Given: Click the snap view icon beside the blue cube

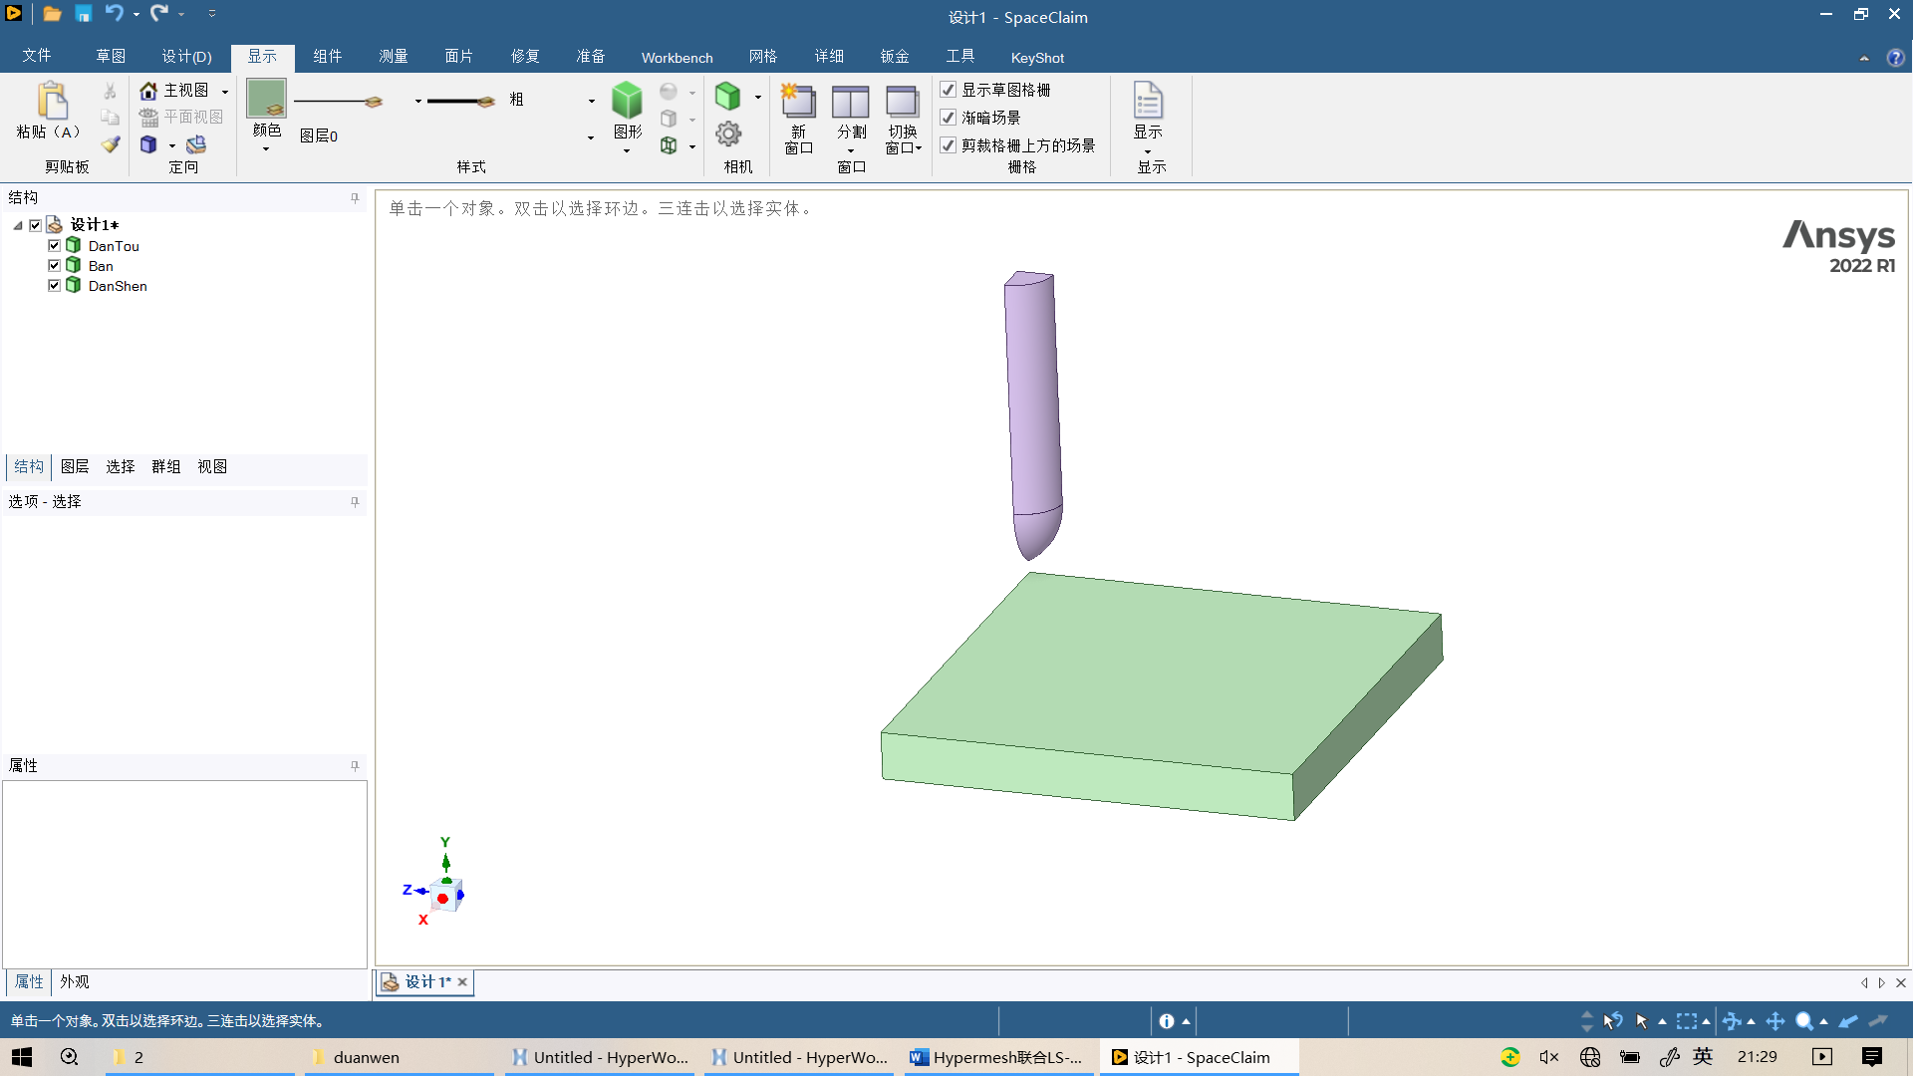Looking at the screenshot, I should 196,144.
